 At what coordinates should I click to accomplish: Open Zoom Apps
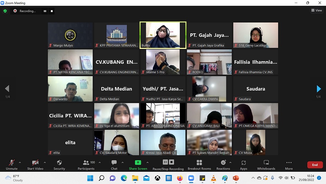[244, 165]
